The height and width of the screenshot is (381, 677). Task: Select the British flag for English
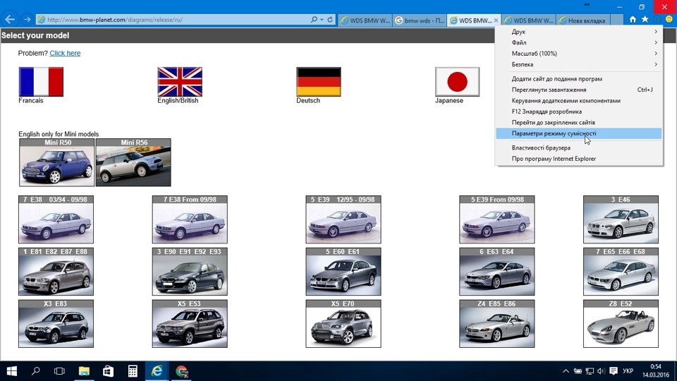pyautogui.click(x=180, y=82)
